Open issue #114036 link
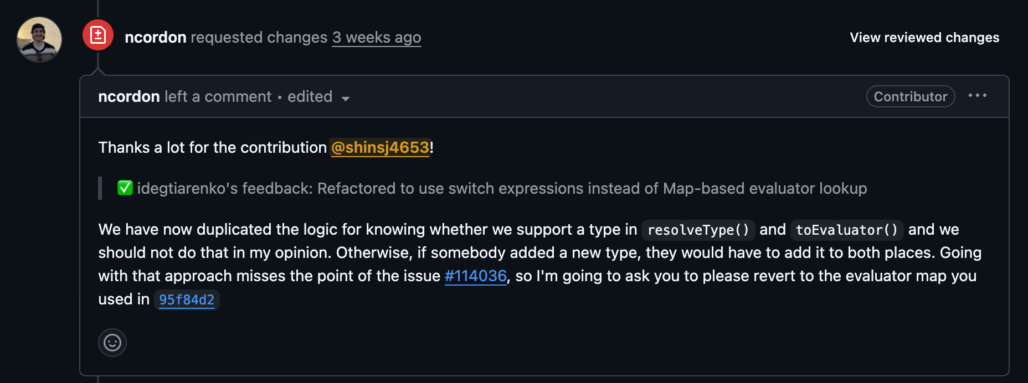Viewport: 1028px width, 383px height. point(476,276)
